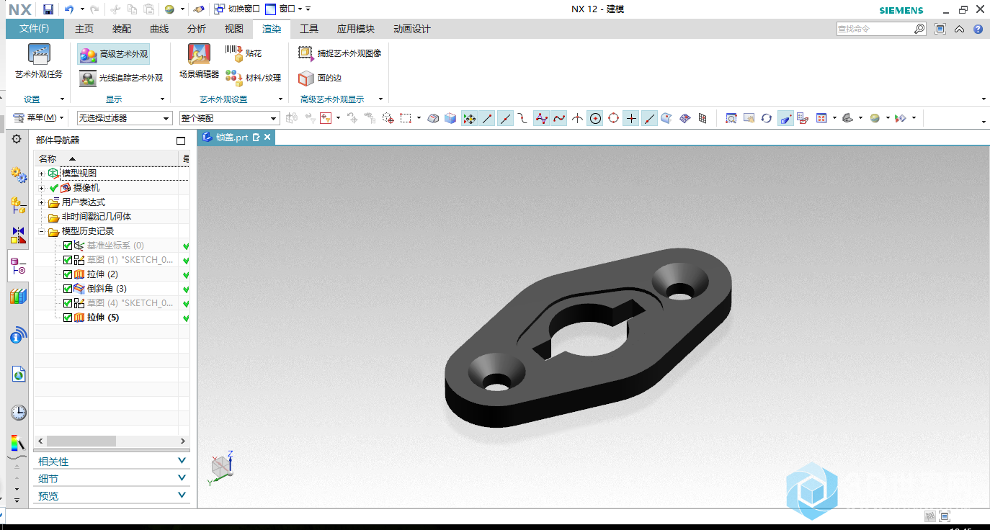Open the settings gear in resource bar
This screenshot has height=530, width=990.
point(17,139)
